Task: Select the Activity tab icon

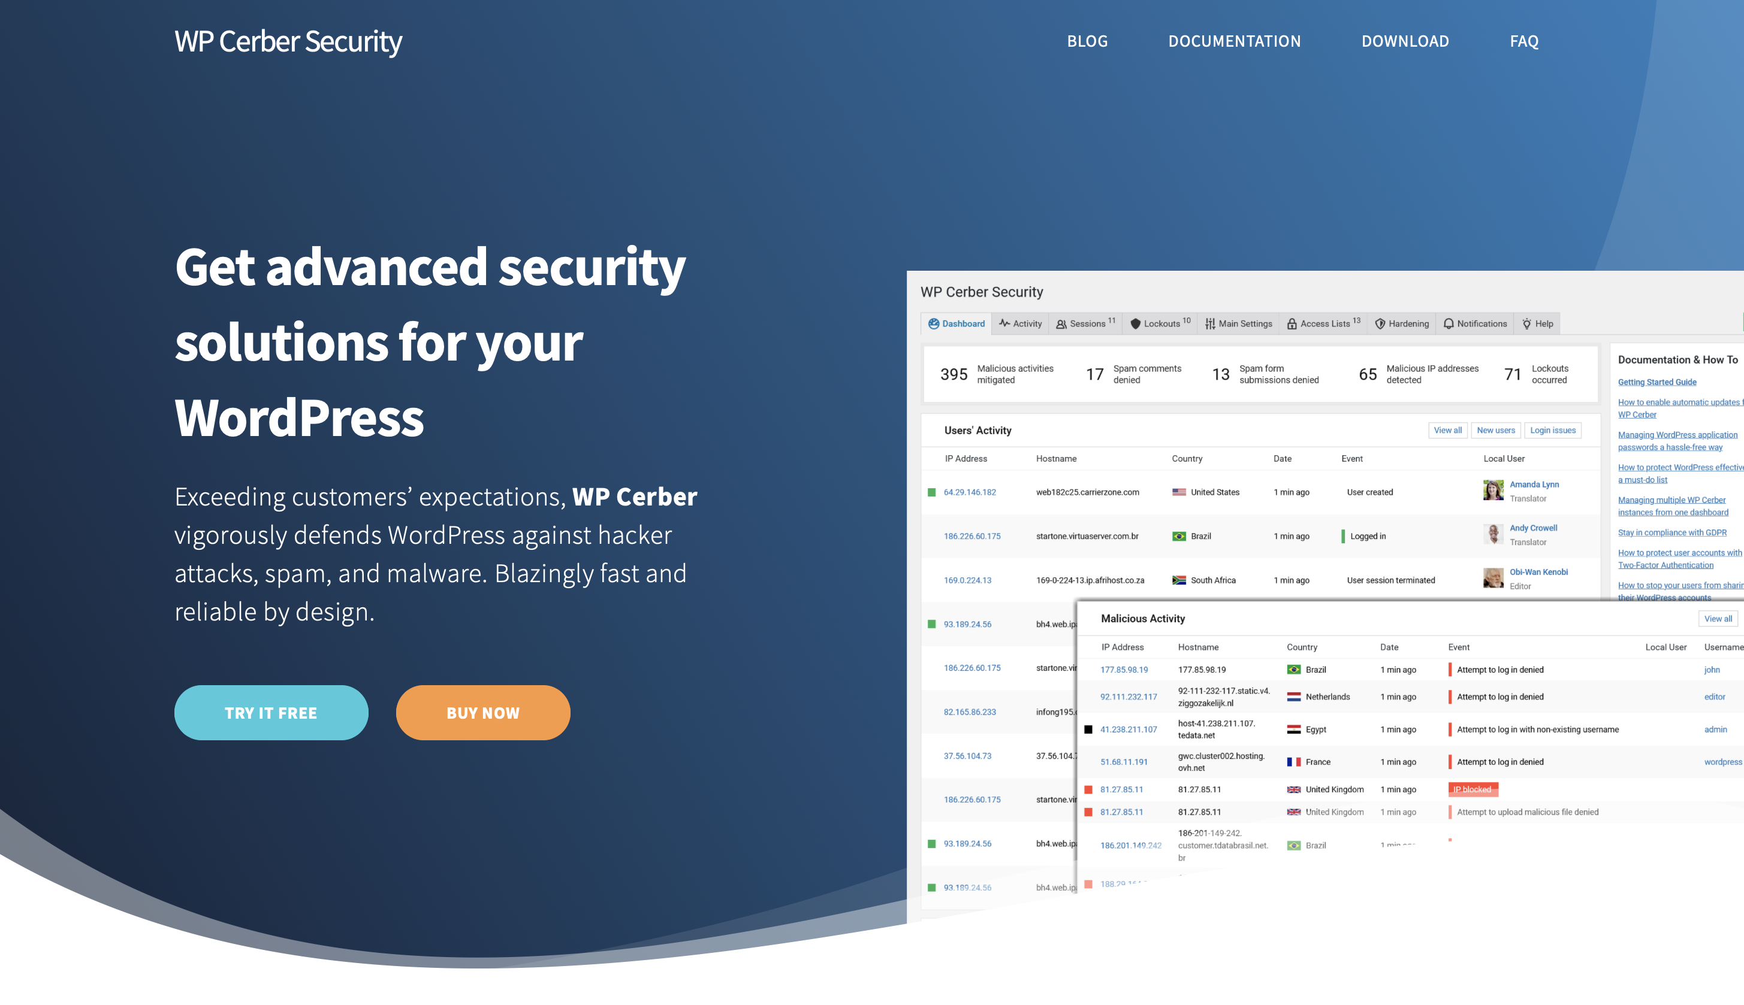Action: 1003,324
